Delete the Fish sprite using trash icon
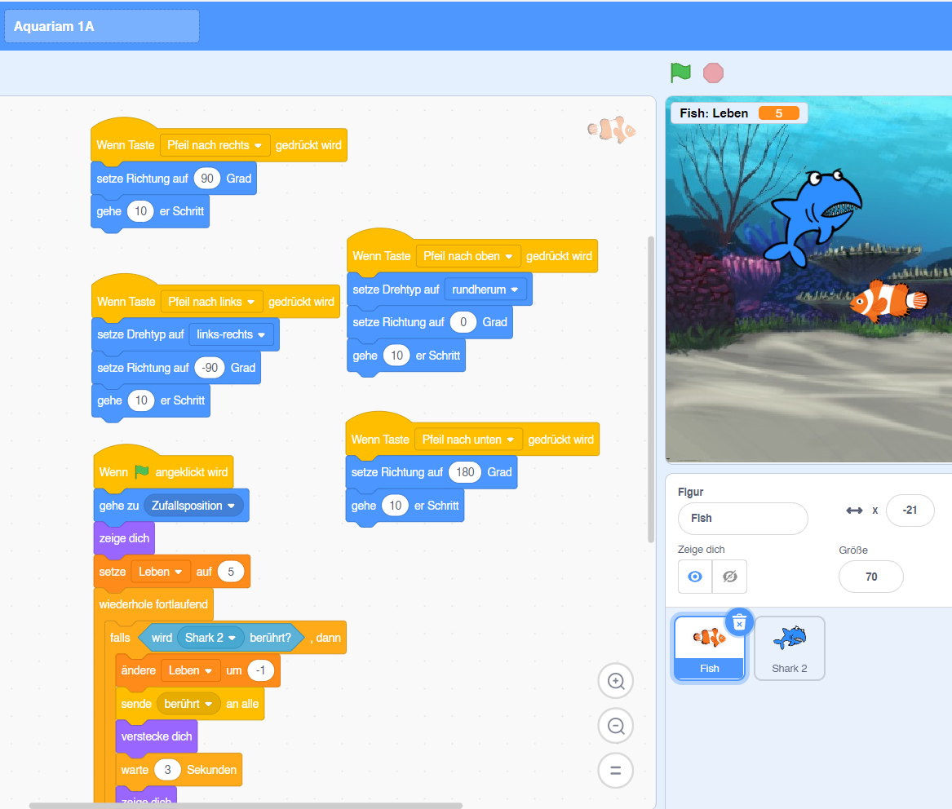The image size is (952, 809). (x=739, y=622)
